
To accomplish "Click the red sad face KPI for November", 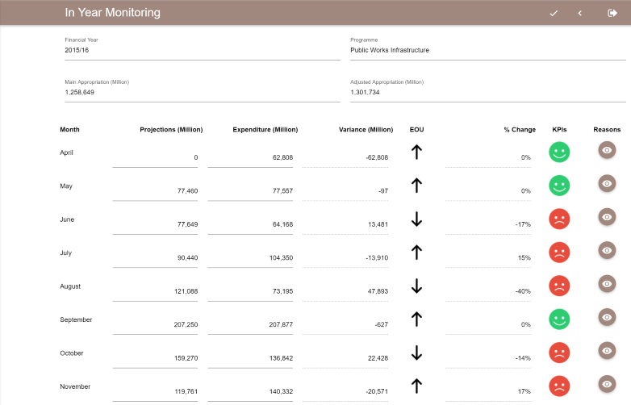I will (559, 386).
